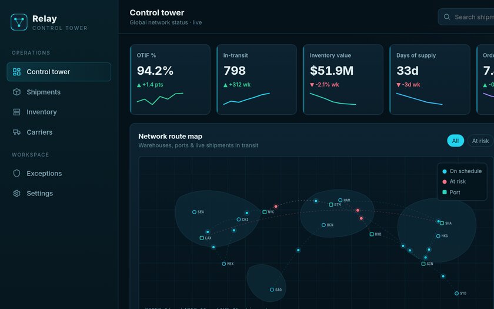
Task: Open the Shipments page
Action: (59, 92)
